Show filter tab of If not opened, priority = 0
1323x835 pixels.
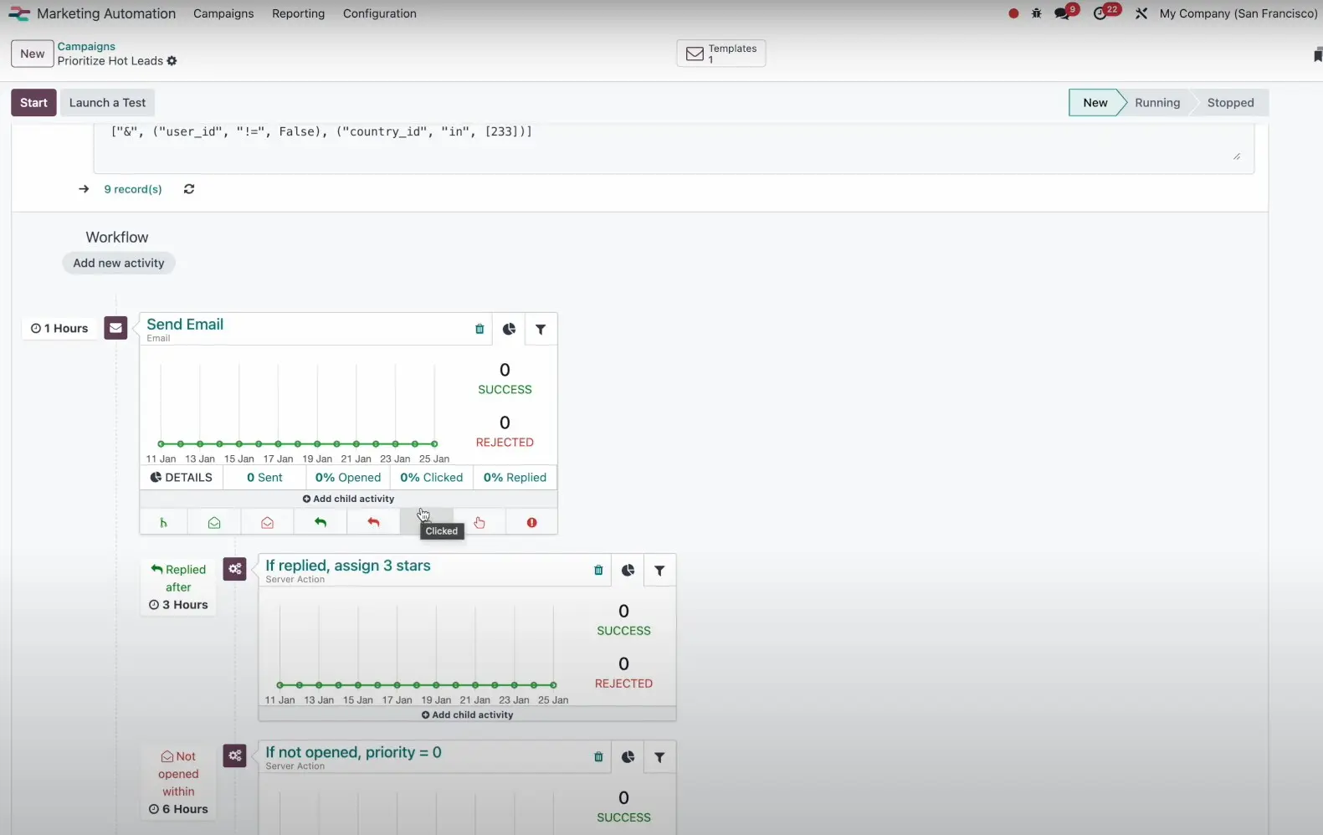(x=659, y=757)
